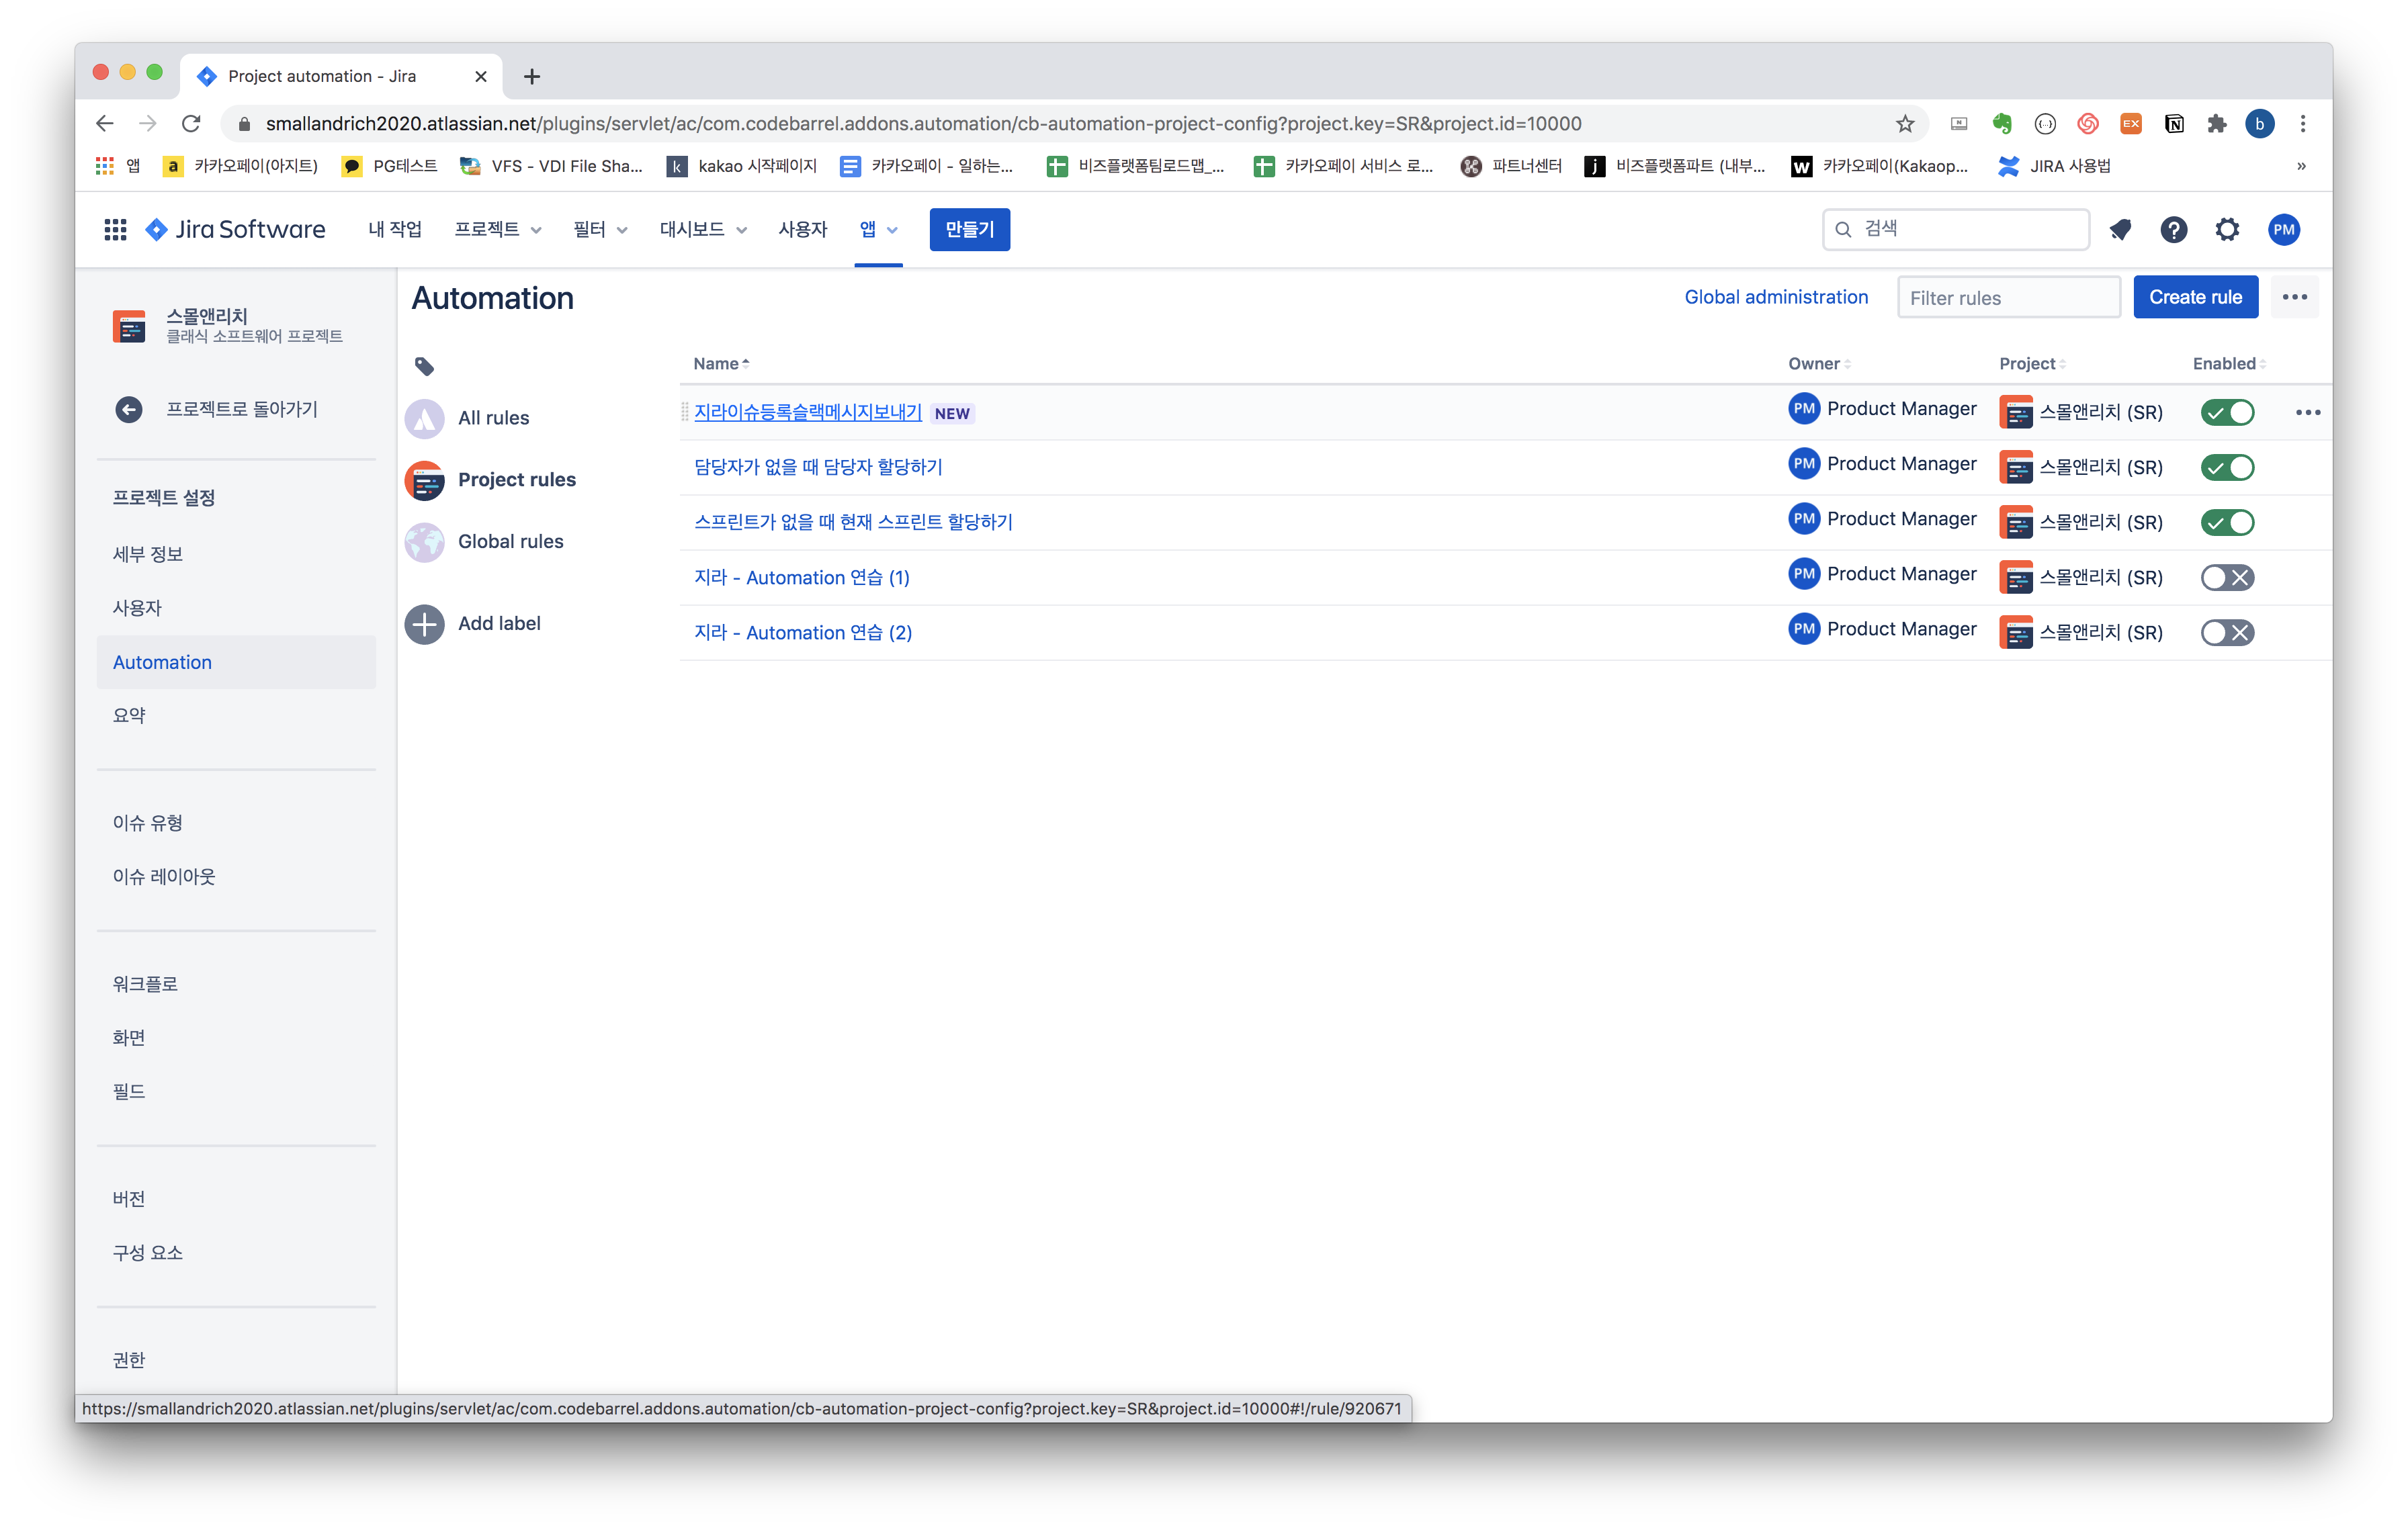Open the Global administration link
Viewport: 2408px width, 1530px height.
pyautogui.click(x=1776, y=297)
